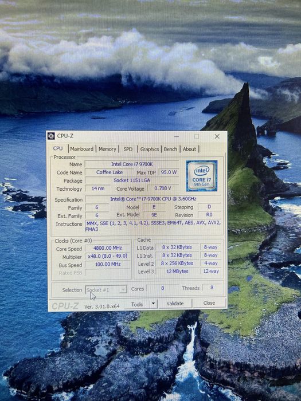
Task: Click the Technology value 14 nm
Action: point(98,188)
